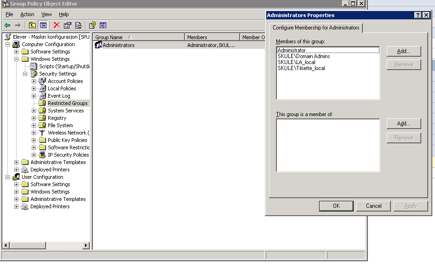435x264 pixels.
Task: Select Administrative Templates under User Configuration
Action: tap(58, 199)
